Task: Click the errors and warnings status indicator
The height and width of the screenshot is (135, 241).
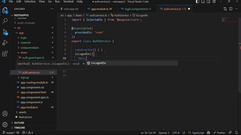Action: coord(27,133)
